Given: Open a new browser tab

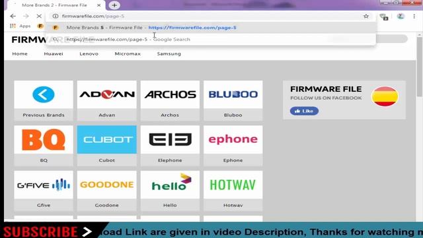Looking at the screenshot, I should point(114,5).
